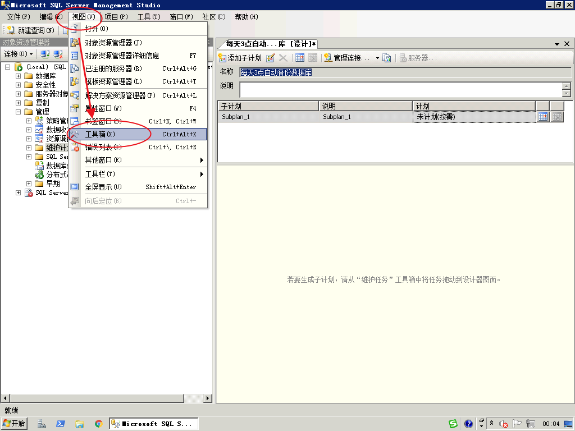The height and width of the screenshot is (431, 575).
Task: Click the 新建查询 toolbar button
Action: (x=31, y=30)
